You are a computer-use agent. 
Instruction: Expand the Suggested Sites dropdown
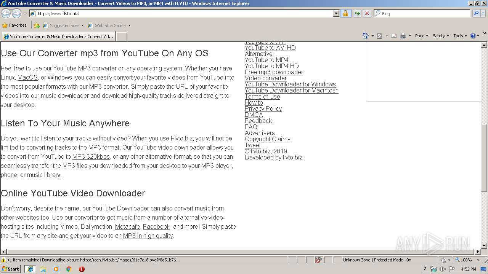(82, 25)
